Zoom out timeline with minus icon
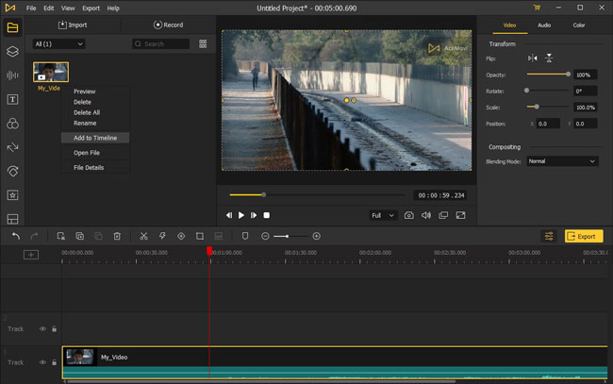 (x=265, y=236)
